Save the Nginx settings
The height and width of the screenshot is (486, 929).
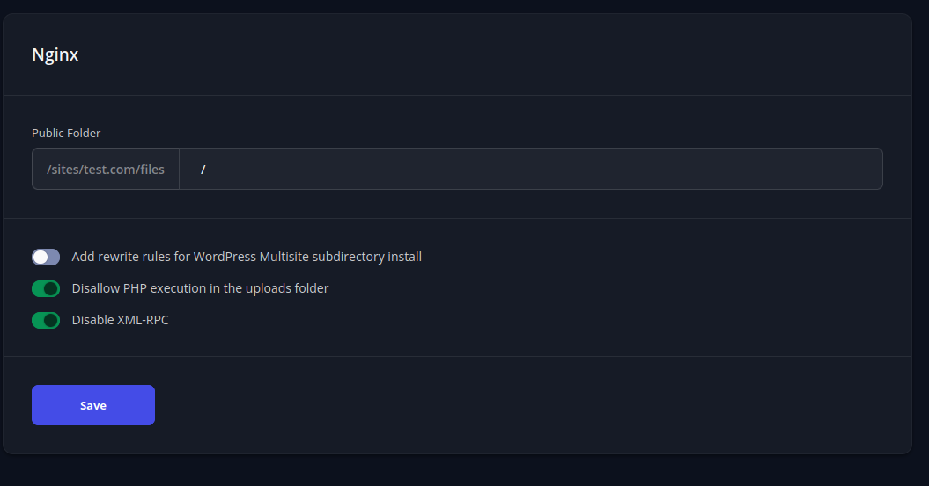coord(93,405)
